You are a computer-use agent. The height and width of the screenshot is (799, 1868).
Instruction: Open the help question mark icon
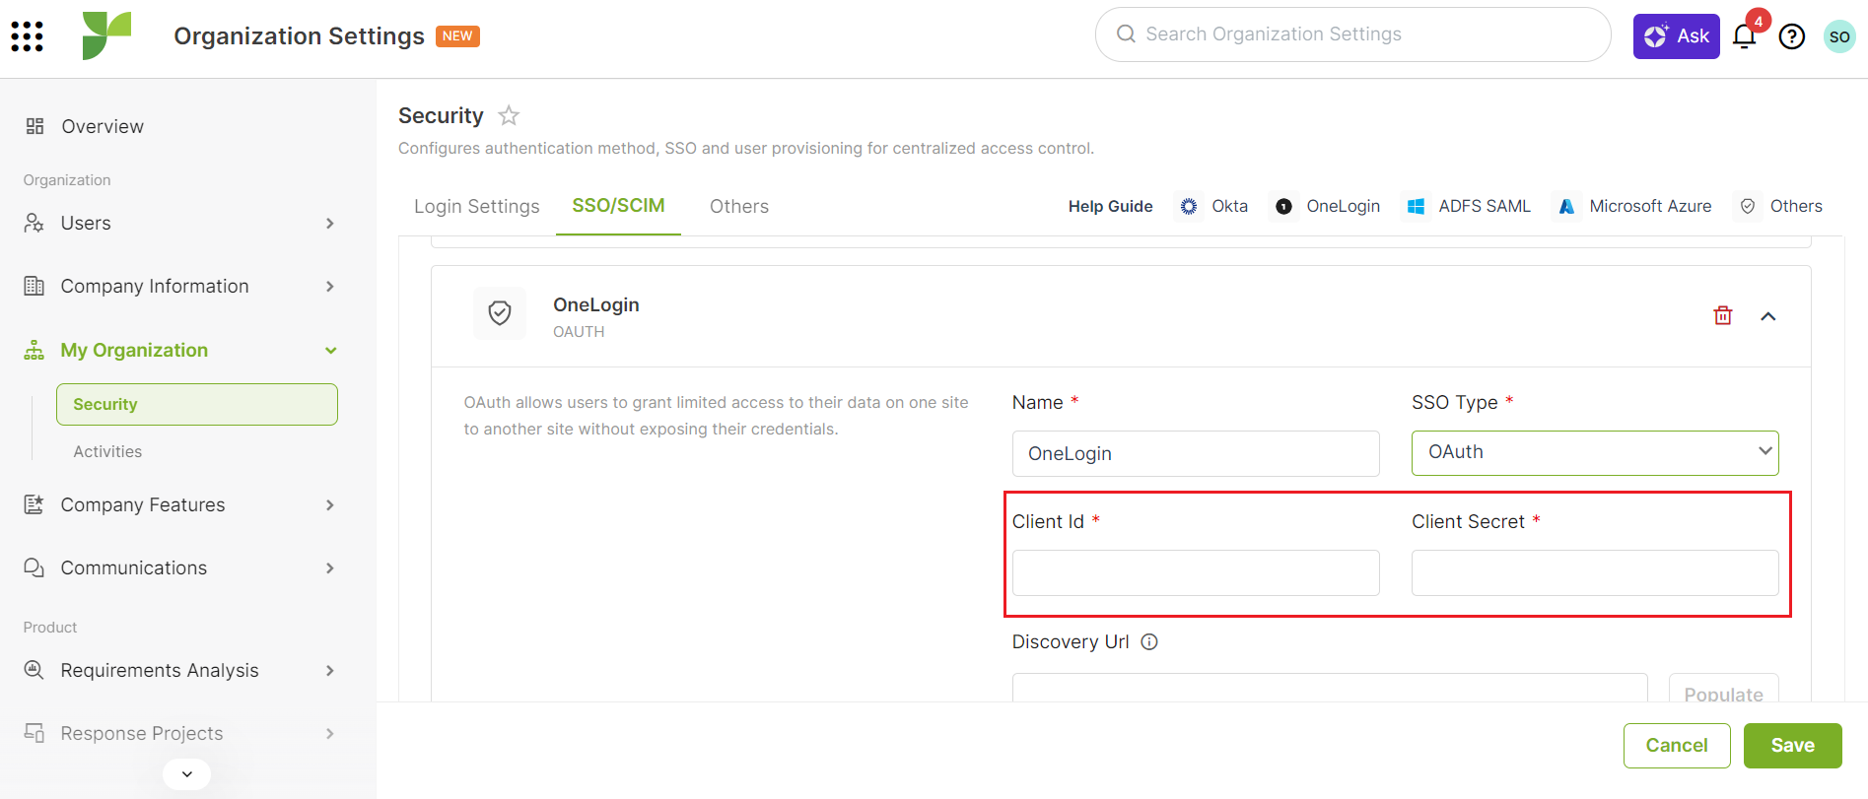click(1792, 36)
